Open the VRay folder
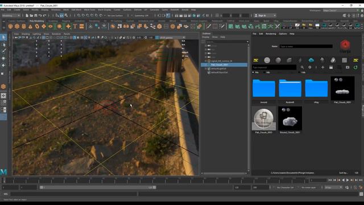Image resolution: width=364 pixels, height=205 pixels. [x=316, y=88]
